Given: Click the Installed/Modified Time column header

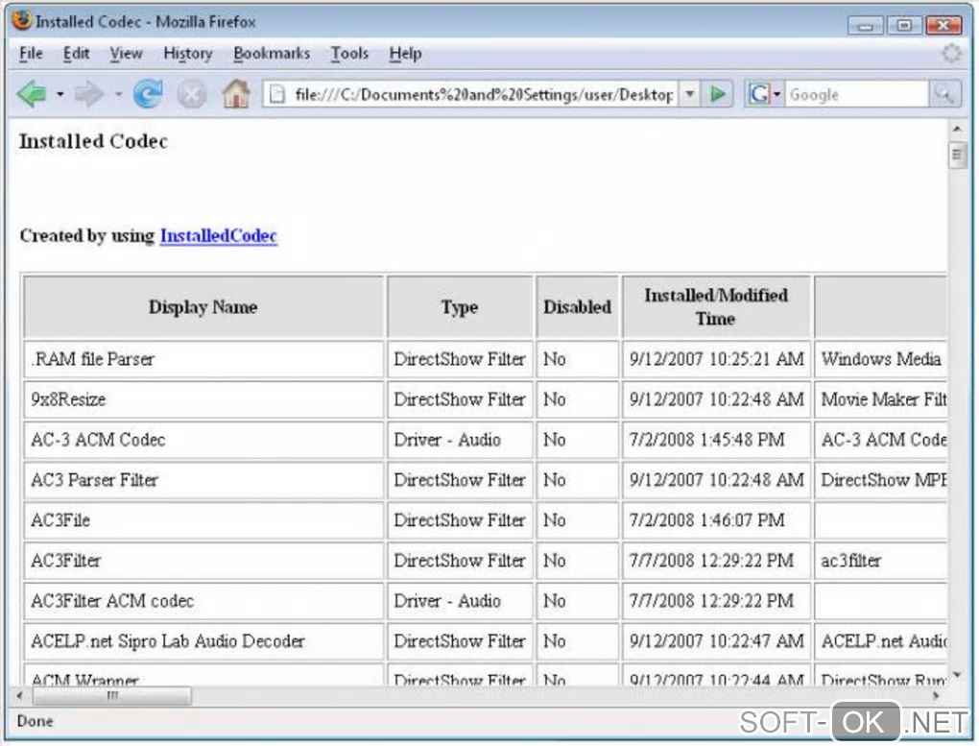Looking at the screenshot, I should point(716,307).
